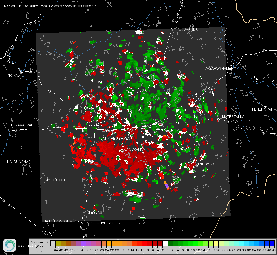Click the HAJDÚDOROG town label

coord(58,180)
